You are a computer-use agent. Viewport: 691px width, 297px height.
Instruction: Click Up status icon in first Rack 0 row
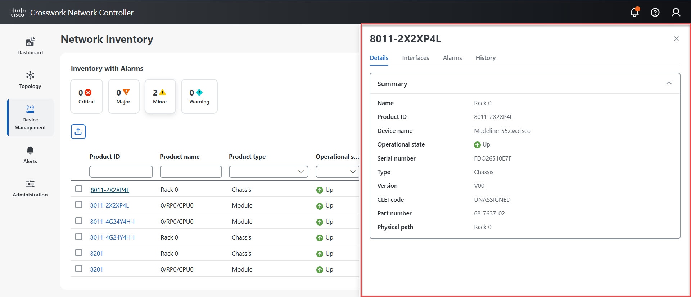click(x=320, y=190)
